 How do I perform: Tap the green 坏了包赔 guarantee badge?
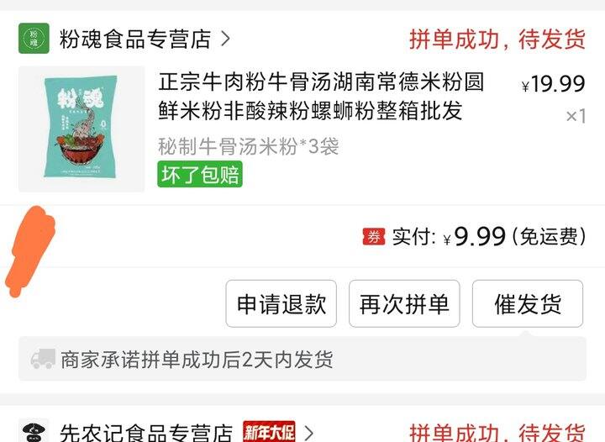coord(200,174)
